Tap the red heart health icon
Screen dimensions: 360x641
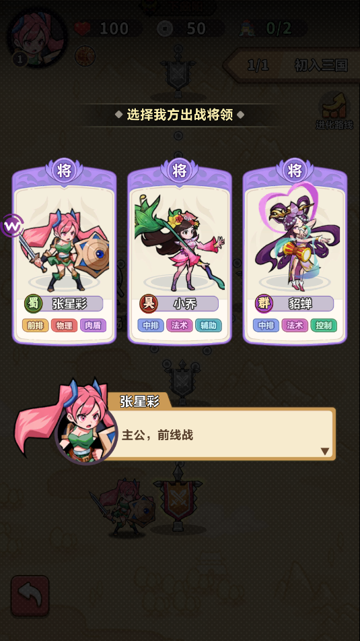(x=83, y=28)
